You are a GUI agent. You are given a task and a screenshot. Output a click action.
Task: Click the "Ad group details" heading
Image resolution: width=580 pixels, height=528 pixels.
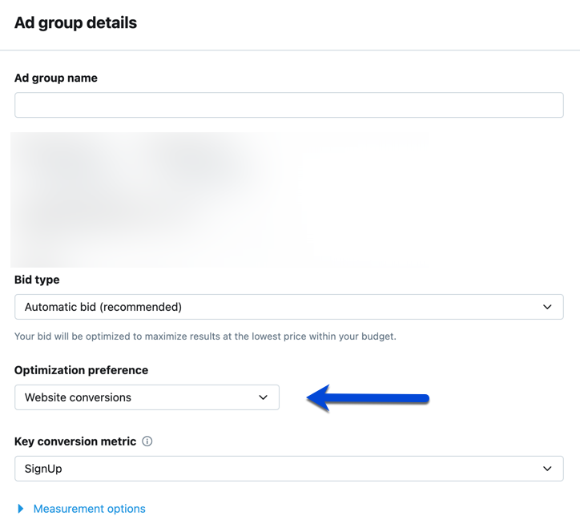pyautogui.click(x=75, y=23)
